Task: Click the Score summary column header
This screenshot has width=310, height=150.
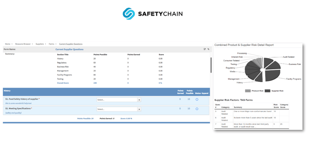Action: (161, 55)
